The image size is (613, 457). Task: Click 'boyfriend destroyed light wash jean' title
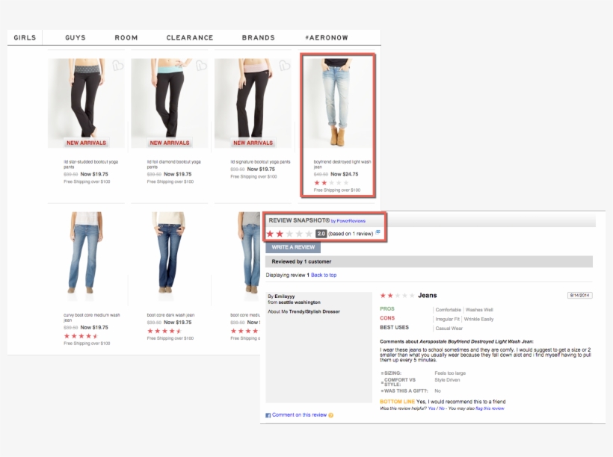pos(342,164)
